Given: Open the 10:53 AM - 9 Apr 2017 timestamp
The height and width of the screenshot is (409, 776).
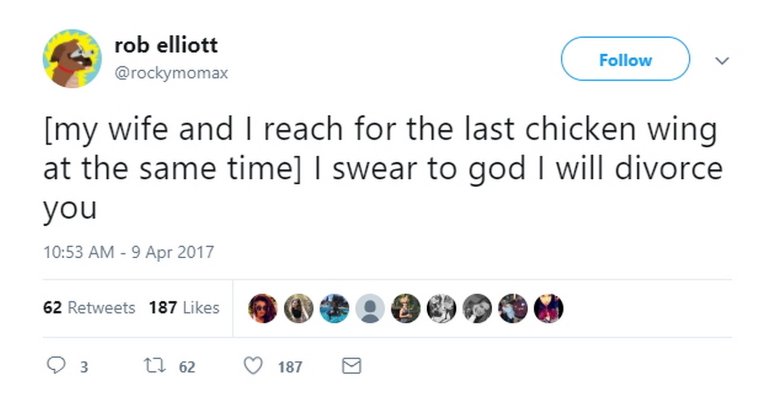Looking at the screenshot, I should [x=129, y=252].
